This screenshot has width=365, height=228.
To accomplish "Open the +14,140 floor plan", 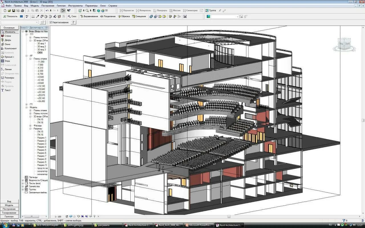I will [41, 86].
